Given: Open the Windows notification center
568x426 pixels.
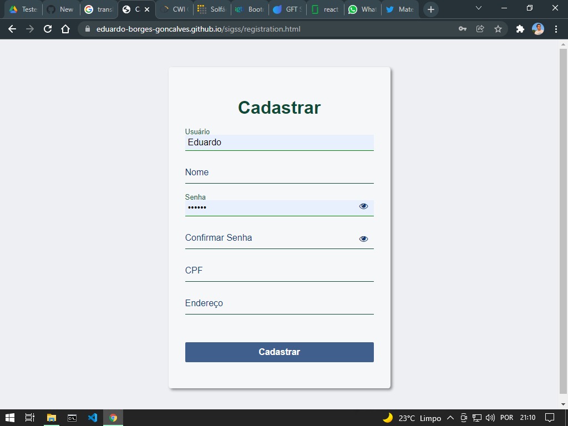Looking at the screenshot, I should (550, 418).
